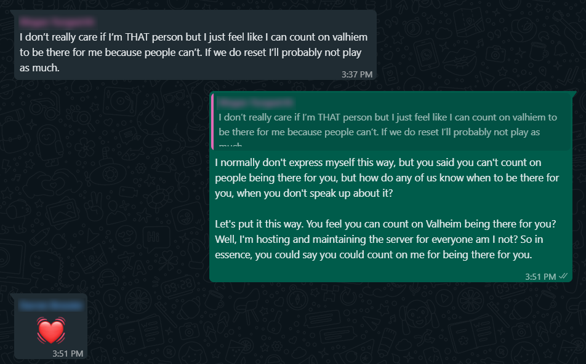Click the paragraph starting "I normally don't express myself"

[x=387, y=177]
